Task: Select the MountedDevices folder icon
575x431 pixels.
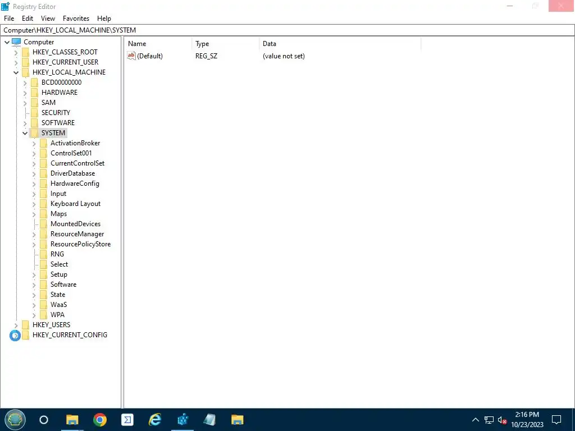Action: 44,223
